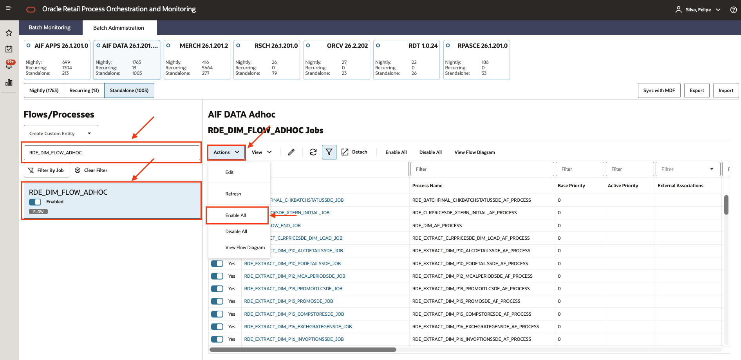Screen dimensions: 741x360
Task: Click the Filter By Job funnel icon
Action: tap(31, 170)
